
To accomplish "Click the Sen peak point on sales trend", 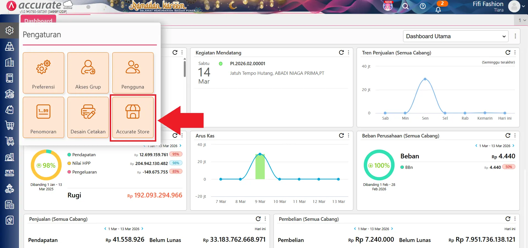I will coord(425,79).
